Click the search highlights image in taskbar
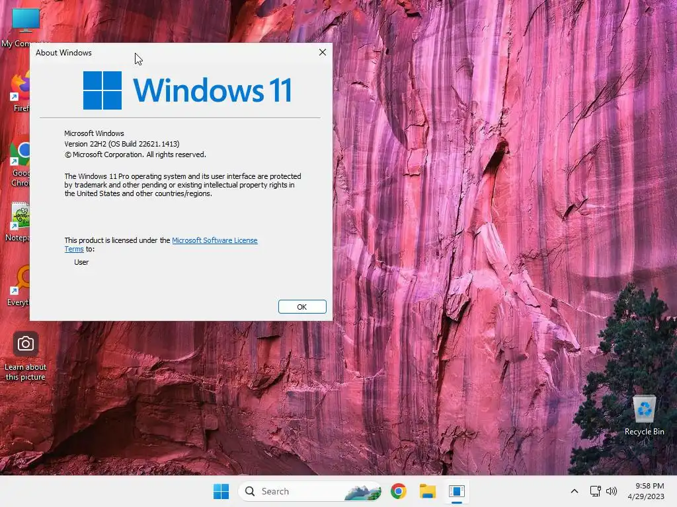The height and width of the screenshot is (507, 677). click(363, 491)
